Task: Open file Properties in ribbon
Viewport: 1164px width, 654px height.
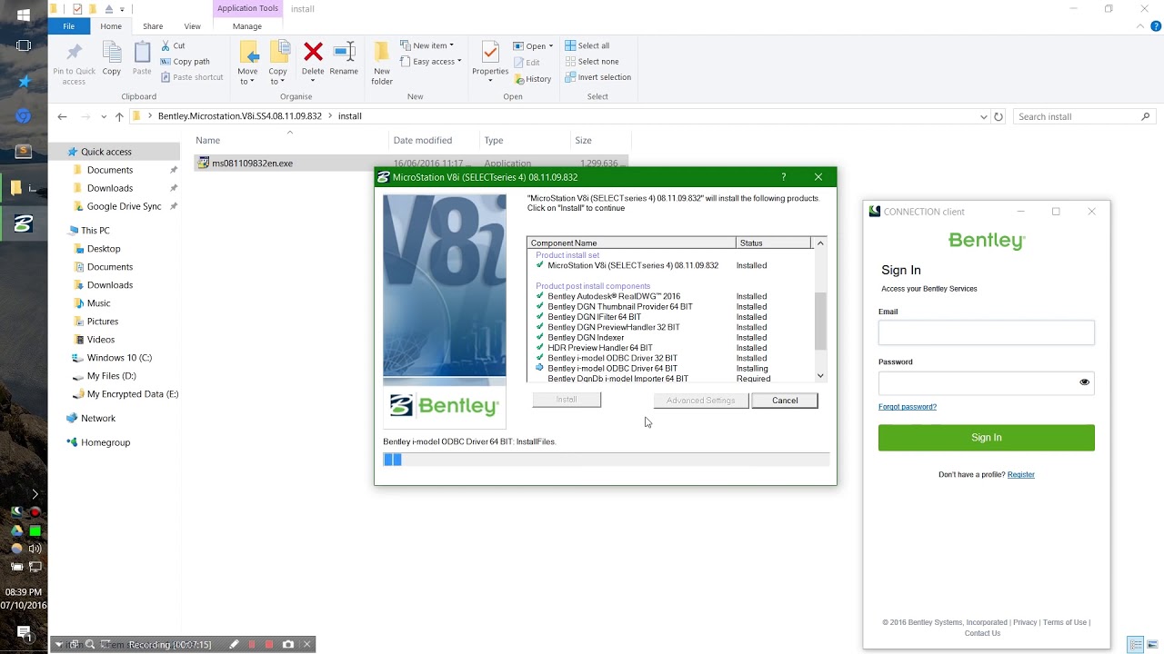Action: click(490, 62)
